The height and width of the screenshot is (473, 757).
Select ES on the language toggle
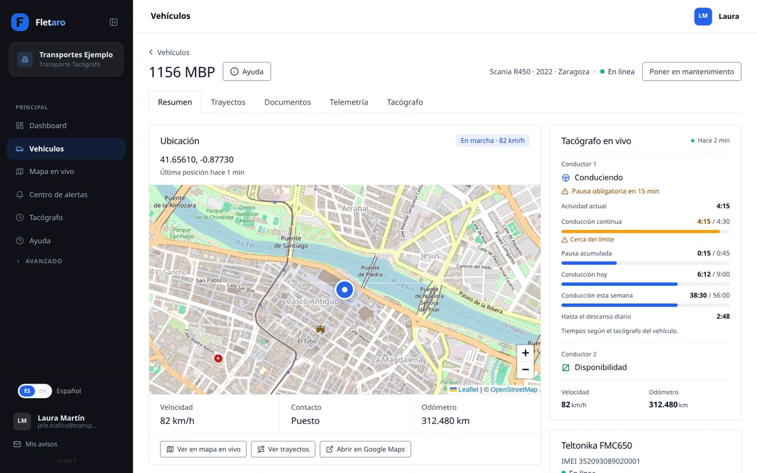pyautogui.click(x=26, y=391)
